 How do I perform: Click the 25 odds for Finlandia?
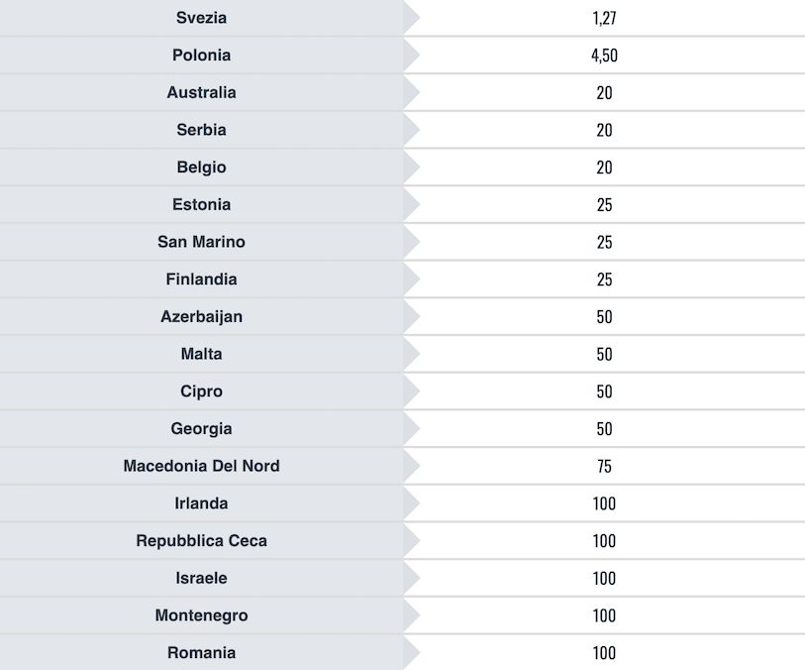point(604,279)
